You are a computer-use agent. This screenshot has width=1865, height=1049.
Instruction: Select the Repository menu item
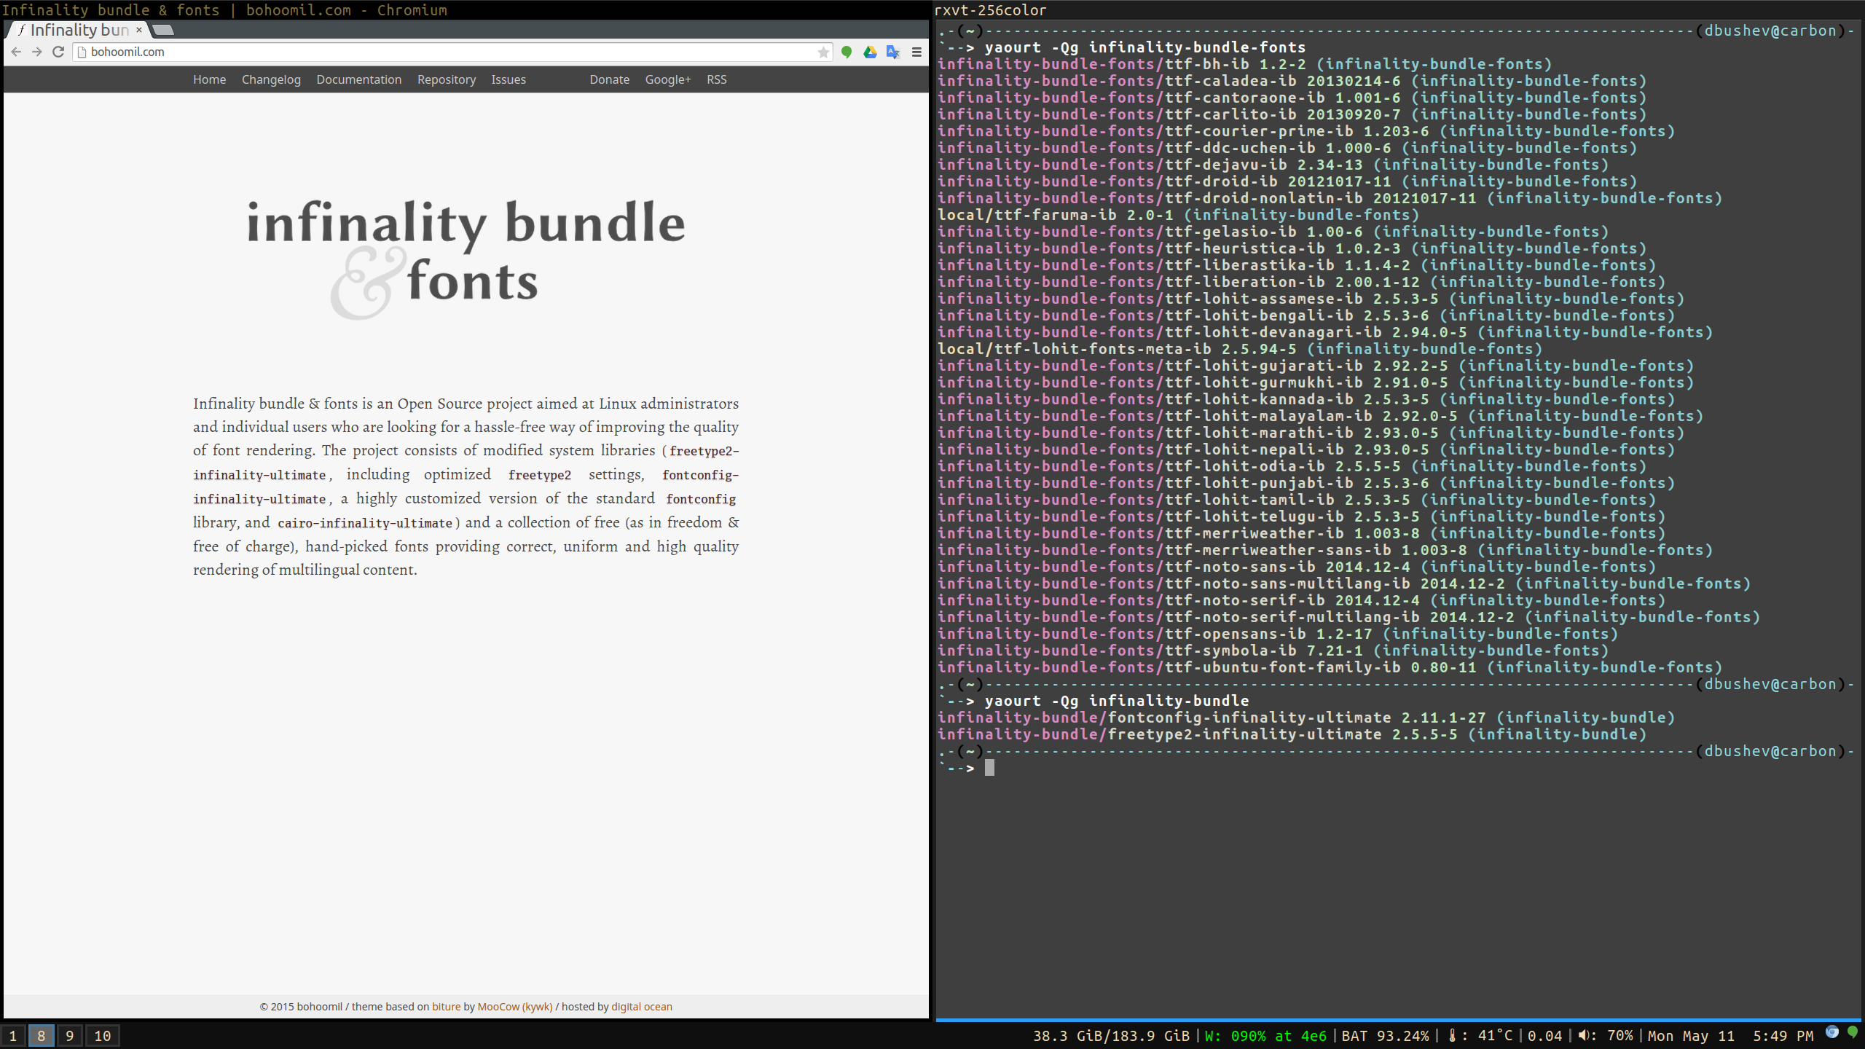444,79
